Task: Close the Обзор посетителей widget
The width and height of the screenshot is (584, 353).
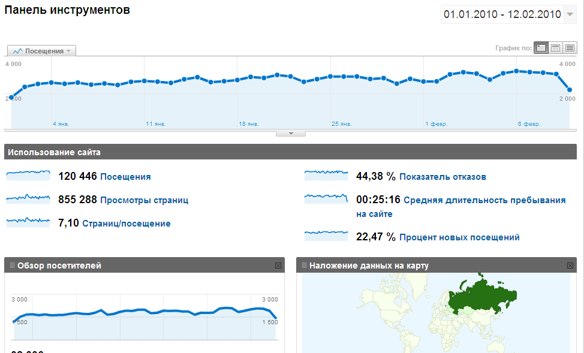Action: pos(278,265)
